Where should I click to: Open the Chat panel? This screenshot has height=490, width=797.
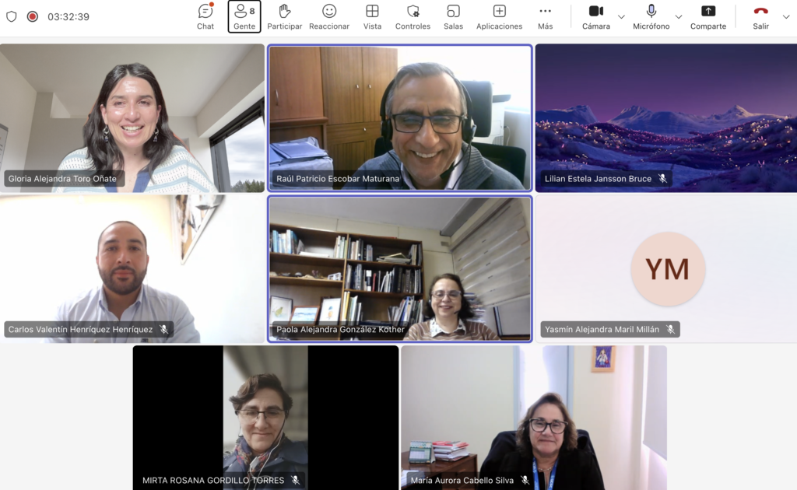click(205, 17)
